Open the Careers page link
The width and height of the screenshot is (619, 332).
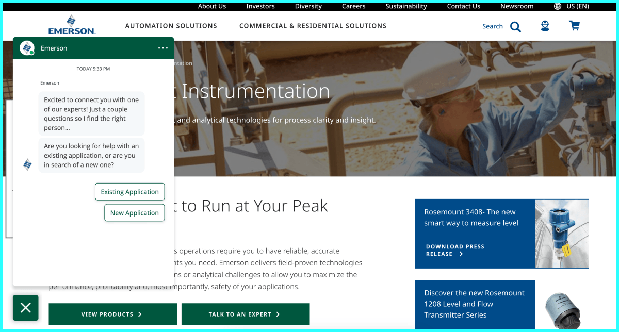353,6
